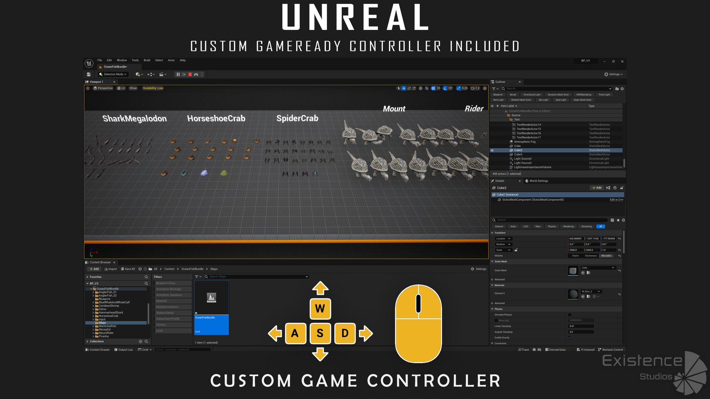Open the Cinematics clapperboard dropdown
The height and width of the screenshot is (399, 710).
(x=163, y=74)
